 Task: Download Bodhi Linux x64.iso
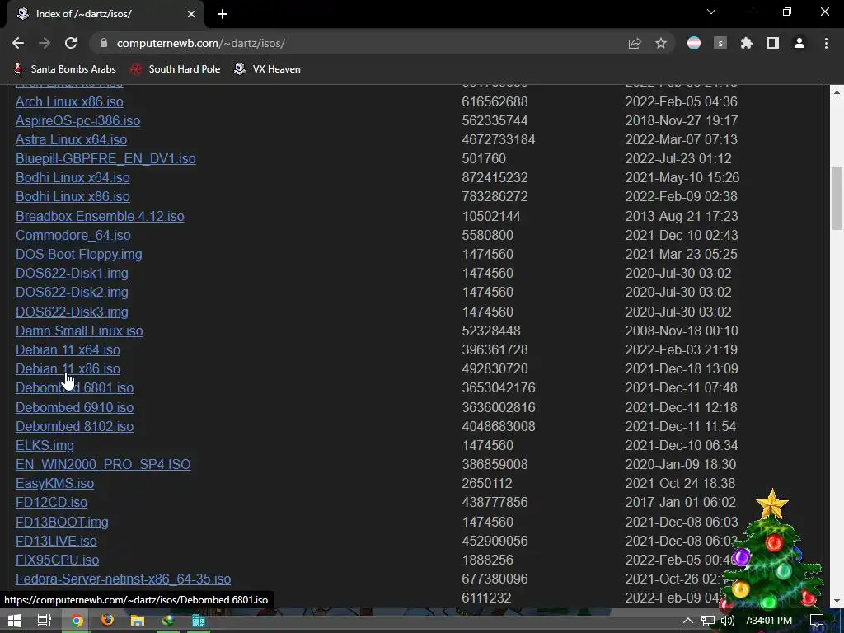point(73,178)
